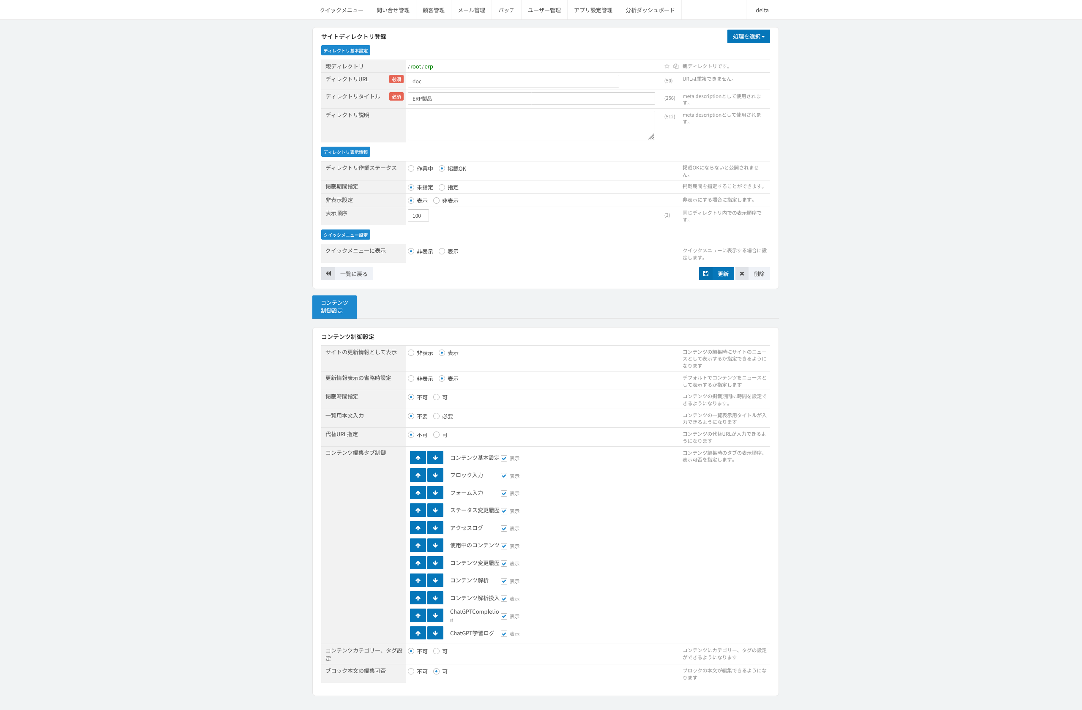Move ブロック入力 down with arrow button
Image resolution: width=1082 pixels, height=710 pixels.
coord(435,475)
